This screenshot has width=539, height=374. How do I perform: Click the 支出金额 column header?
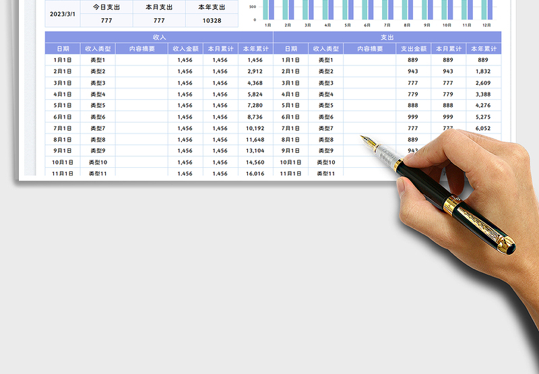point(413,49)
